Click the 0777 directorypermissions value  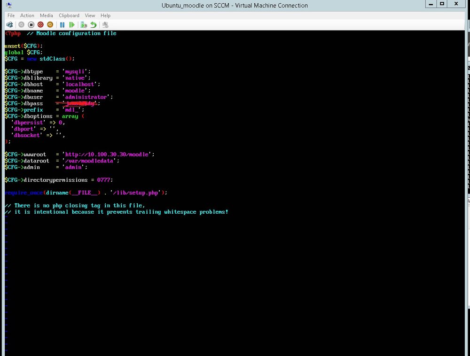(103, 180)
